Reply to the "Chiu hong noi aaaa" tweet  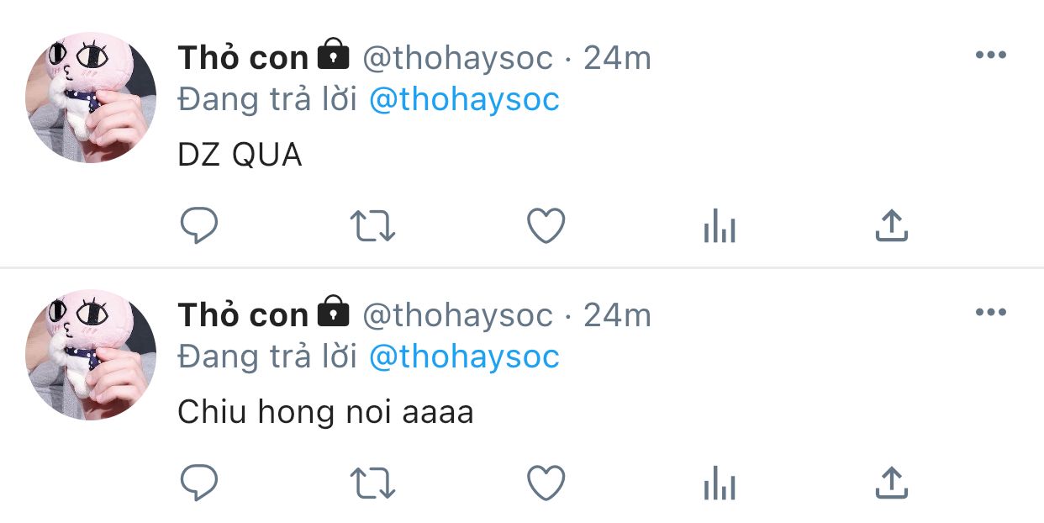[199, 483]
